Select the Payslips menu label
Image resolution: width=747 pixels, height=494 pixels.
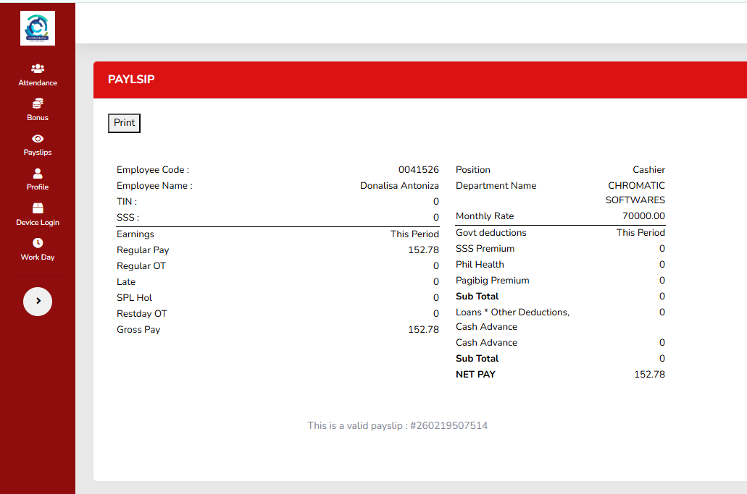point(38,152)
